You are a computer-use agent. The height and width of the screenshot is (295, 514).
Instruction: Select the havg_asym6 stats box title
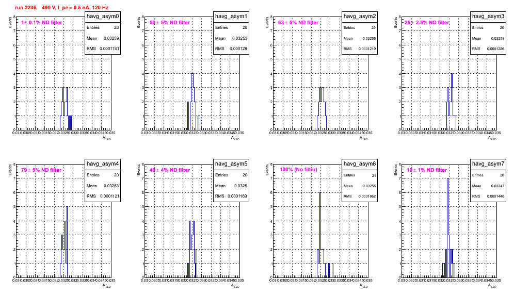click(x=360, y=163)
